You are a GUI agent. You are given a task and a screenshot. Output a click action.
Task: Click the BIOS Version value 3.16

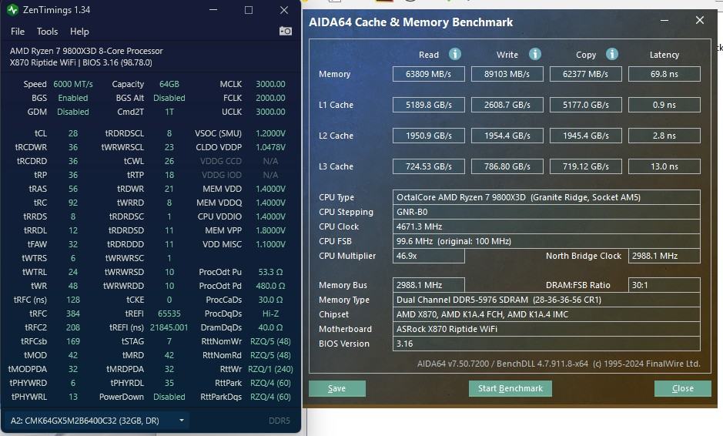[x=547, y=344]
